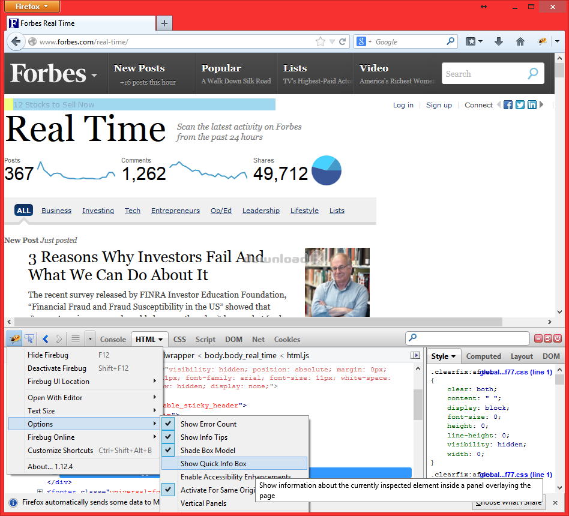Open the bookmarks menu button

point(474,41)
